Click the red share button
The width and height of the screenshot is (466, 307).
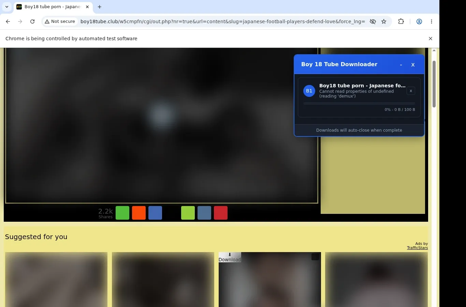click(x=221, y=213)
